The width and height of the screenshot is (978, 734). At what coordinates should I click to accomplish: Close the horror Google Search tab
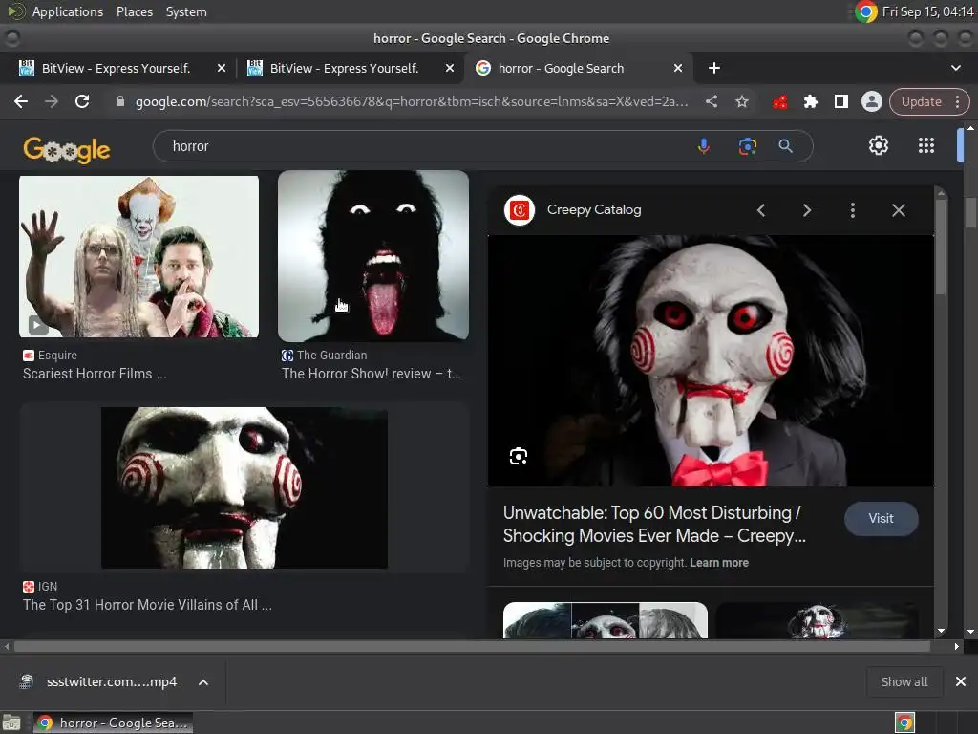[678, 68]
